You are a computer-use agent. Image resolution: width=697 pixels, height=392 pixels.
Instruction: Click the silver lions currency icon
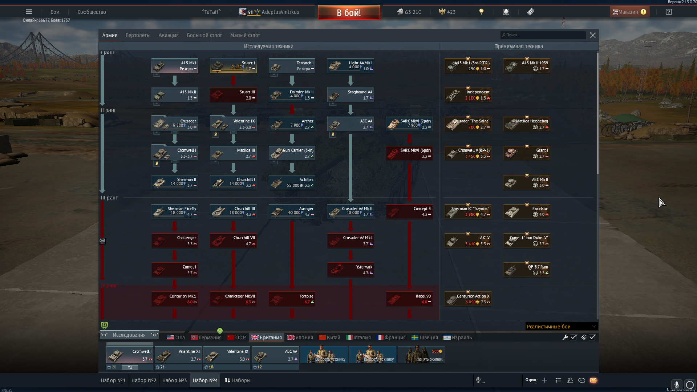click(400, 12)
